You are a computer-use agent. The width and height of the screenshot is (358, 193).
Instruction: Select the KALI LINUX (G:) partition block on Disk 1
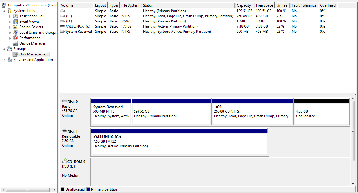click(179, 142)
